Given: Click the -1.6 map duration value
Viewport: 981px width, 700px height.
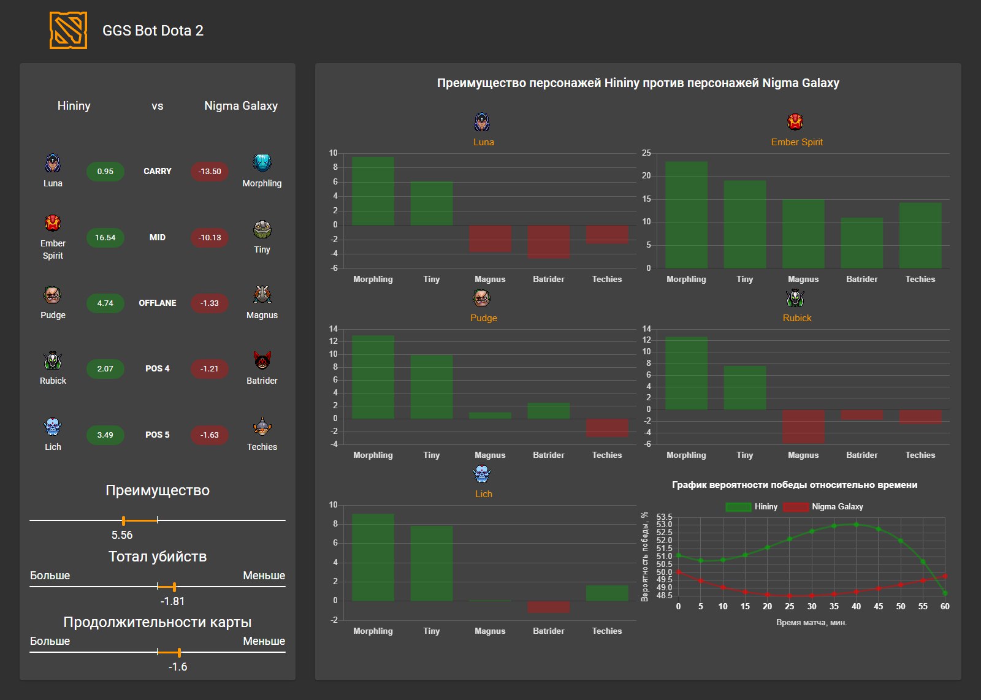Looking at the screenshot, I should (178, 666).
